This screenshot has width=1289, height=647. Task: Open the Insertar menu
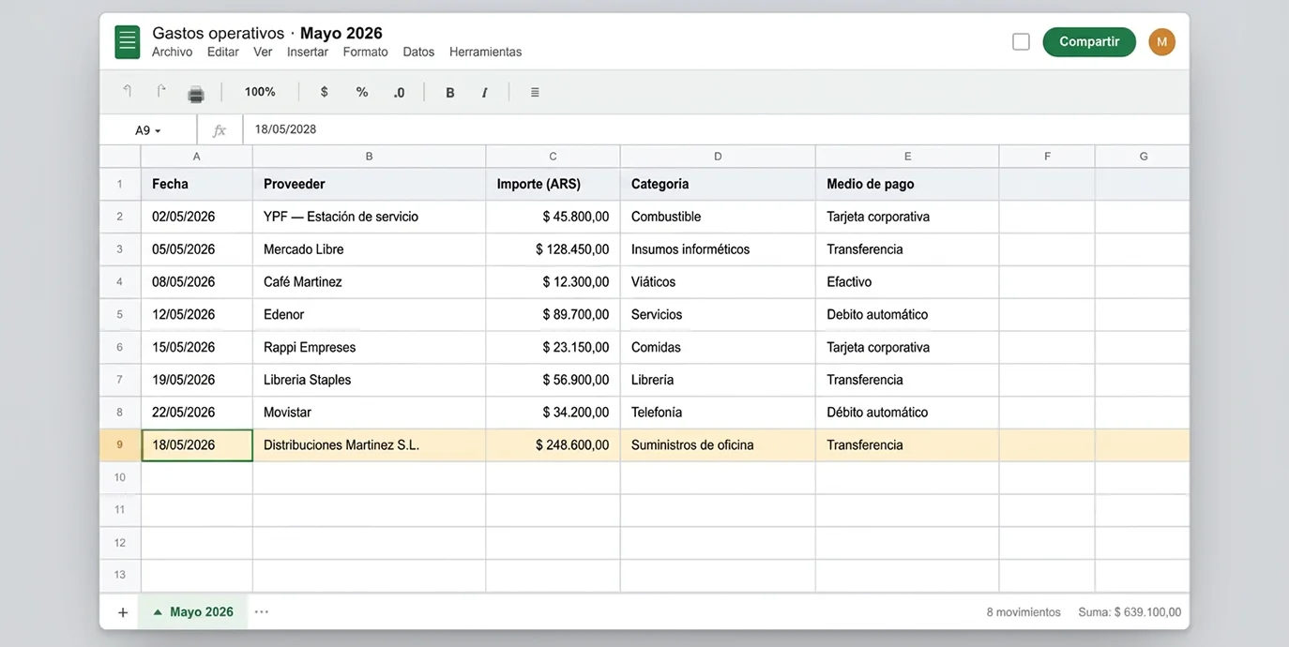pos(308,53)
